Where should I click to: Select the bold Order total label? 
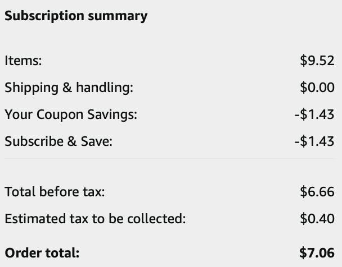(42, 252)
